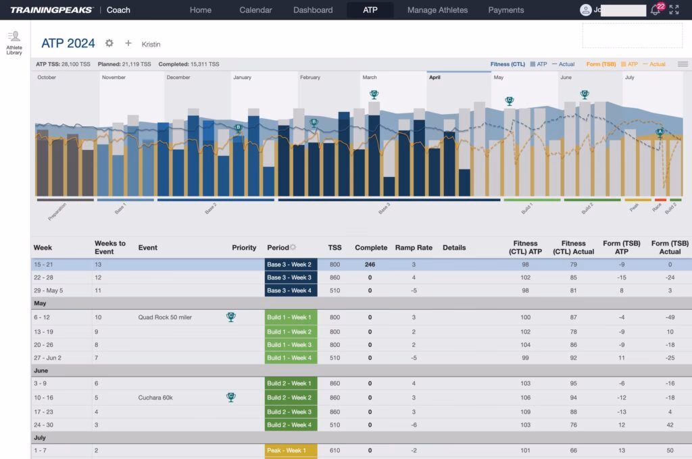Click the plus icon next to ATP 2024

(x=128, y=43)
